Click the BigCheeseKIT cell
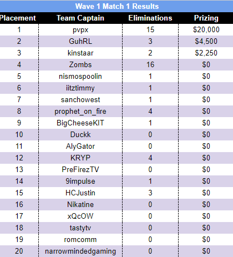233x257 pixels. pos(80,123)
